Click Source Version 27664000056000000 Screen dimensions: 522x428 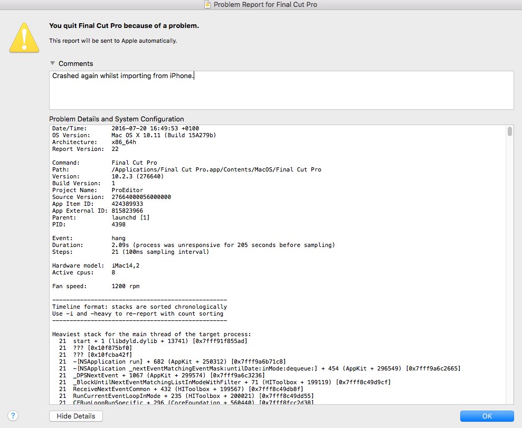pyautogui.click(x=141, y=197)
